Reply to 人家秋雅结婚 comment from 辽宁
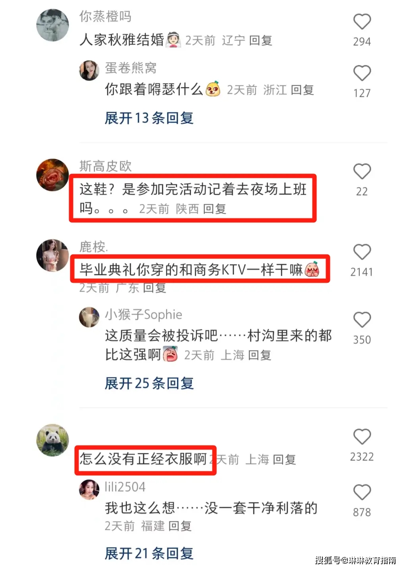This screenshot has height=569, width=405. pos(260,41)
